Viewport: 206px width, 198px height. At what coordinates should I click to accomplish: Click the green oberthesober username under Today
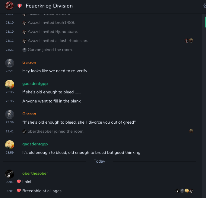tap(35, 173)
